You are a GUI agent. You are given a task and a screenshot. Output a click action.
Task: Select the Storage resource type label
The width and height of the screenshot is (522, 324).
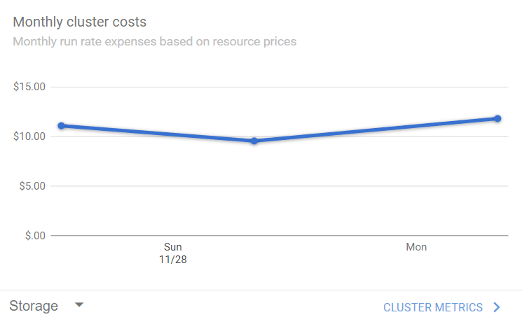[34, 306]
